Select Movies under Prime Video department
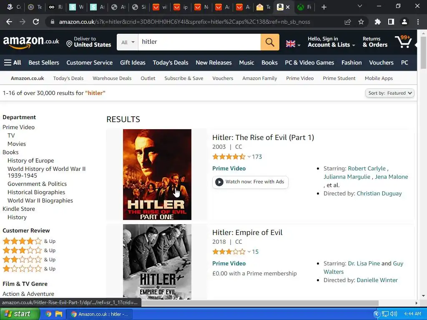This screenshot has width=427, height=320. [17, 144]
